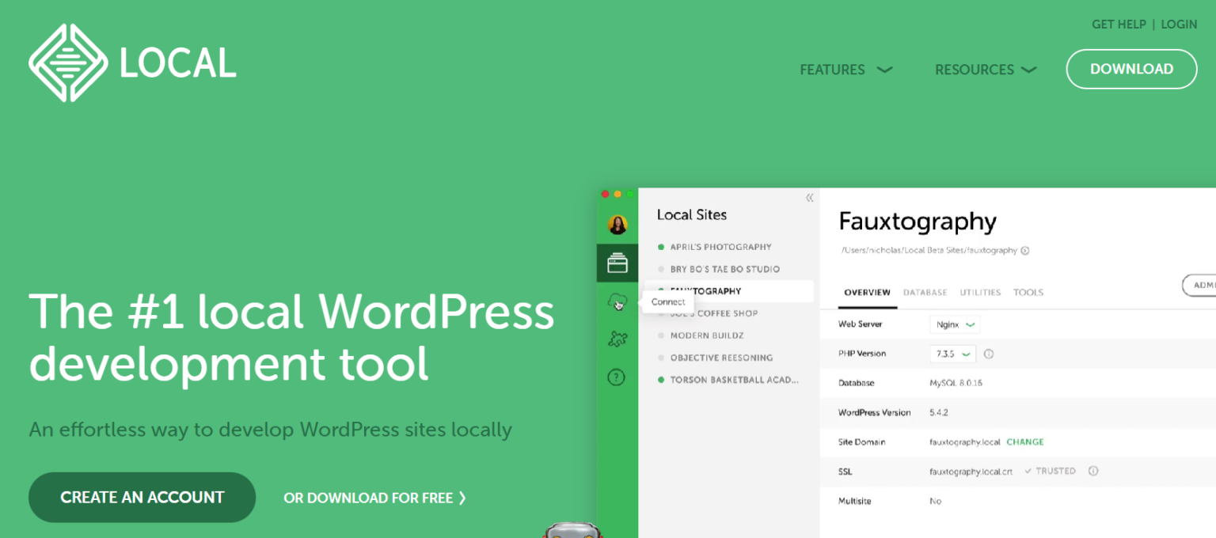Screen dimensions: 1216x538
Task: Click the Or Download for Free link
Action: [374, 498]
